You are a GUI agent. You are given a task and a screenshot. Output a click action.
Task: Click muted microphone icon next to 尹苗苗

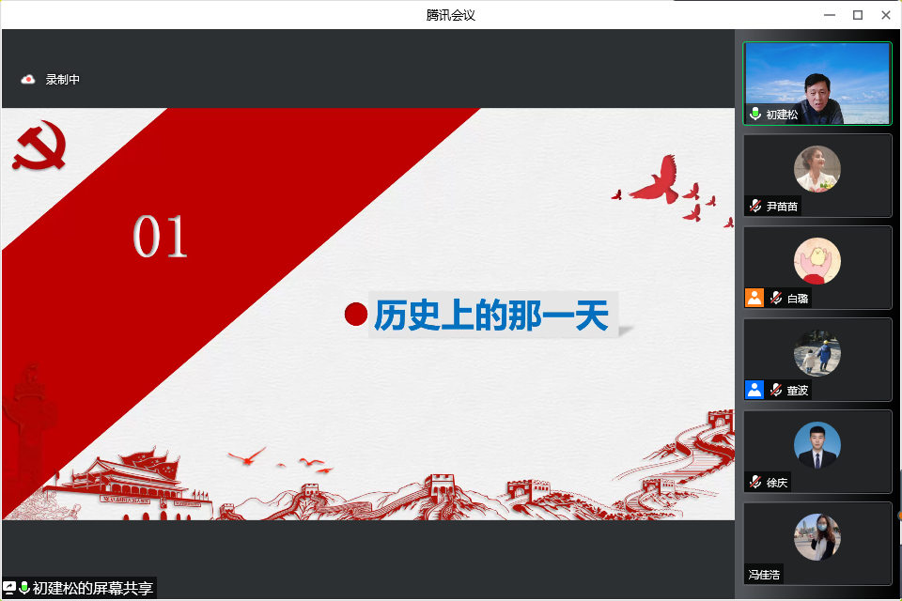click(x=755, y=206)
